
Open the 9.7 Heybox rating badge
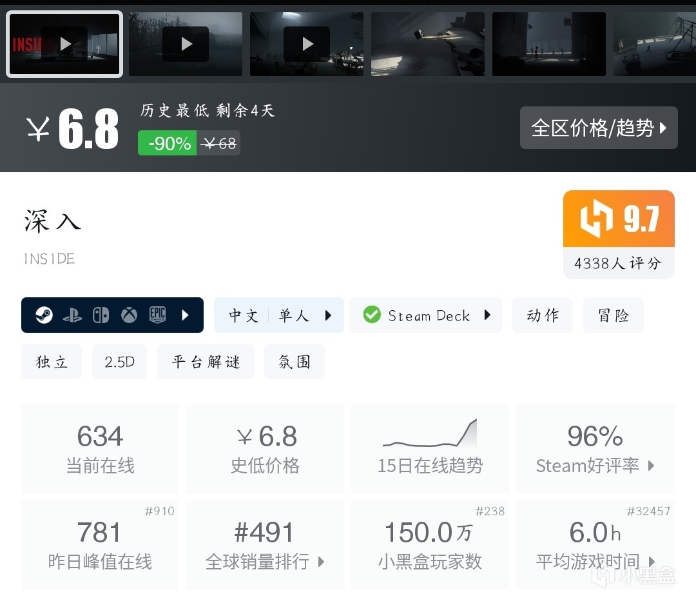[619, 219]
